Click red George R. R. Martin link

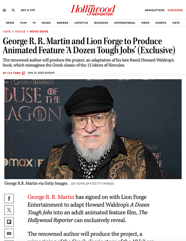51,197
